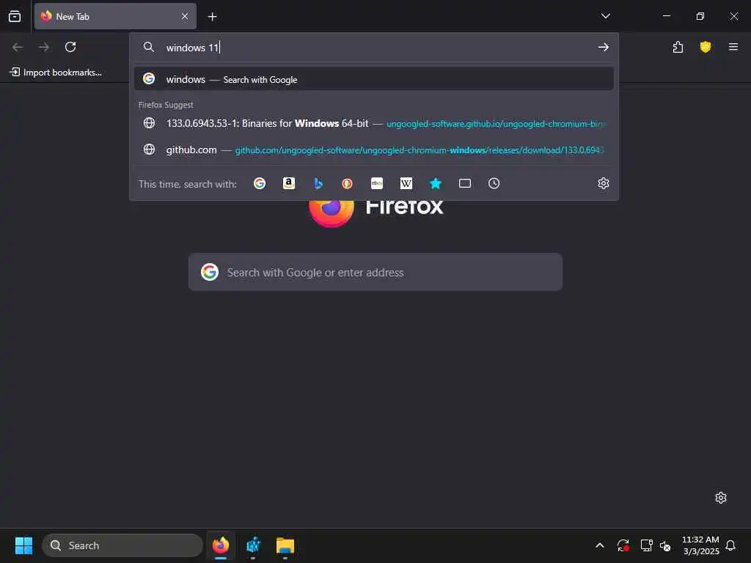Open Binaries for Windows 64-bit suggestion
Viewport: 751px width, 563px height.
(373, 123)
